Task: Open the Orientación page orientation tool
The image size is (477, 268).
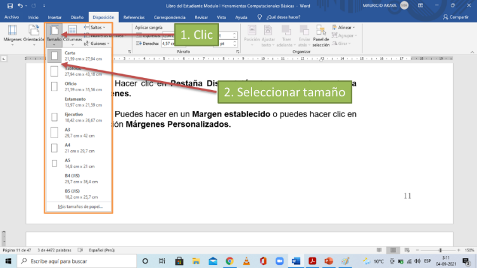Action: point(34,35)
